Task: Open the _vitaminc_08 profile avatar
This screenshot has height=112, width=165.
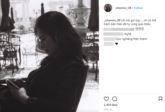Action: (108, 8)
